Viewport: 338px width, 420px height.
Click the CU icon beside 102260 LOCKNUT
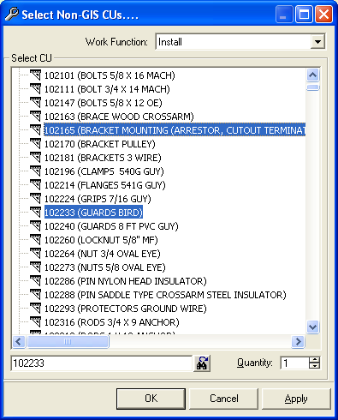coord(36,240)
